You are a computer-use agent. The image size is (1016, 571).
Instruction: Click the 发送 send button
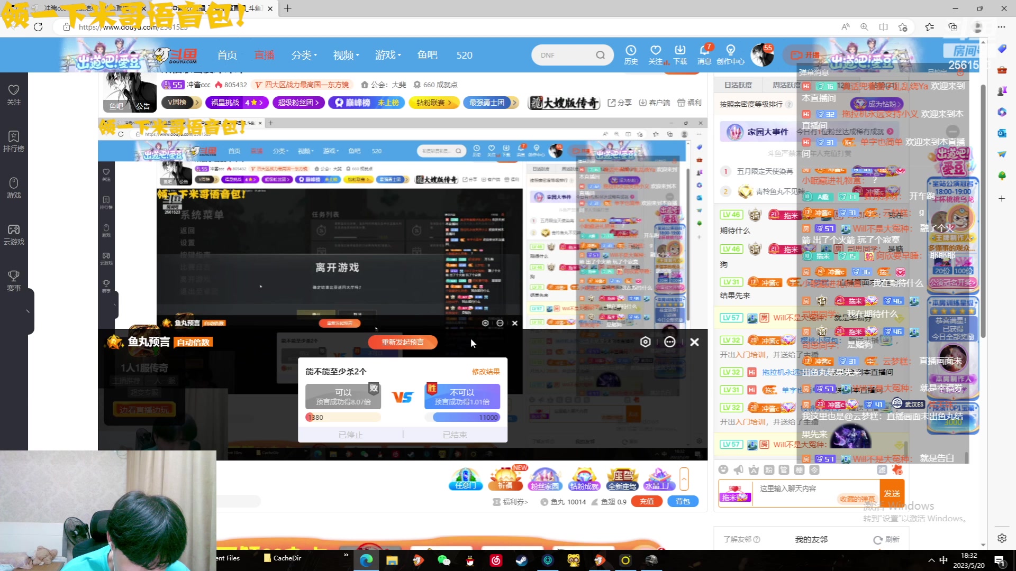(x=892, y=493)
